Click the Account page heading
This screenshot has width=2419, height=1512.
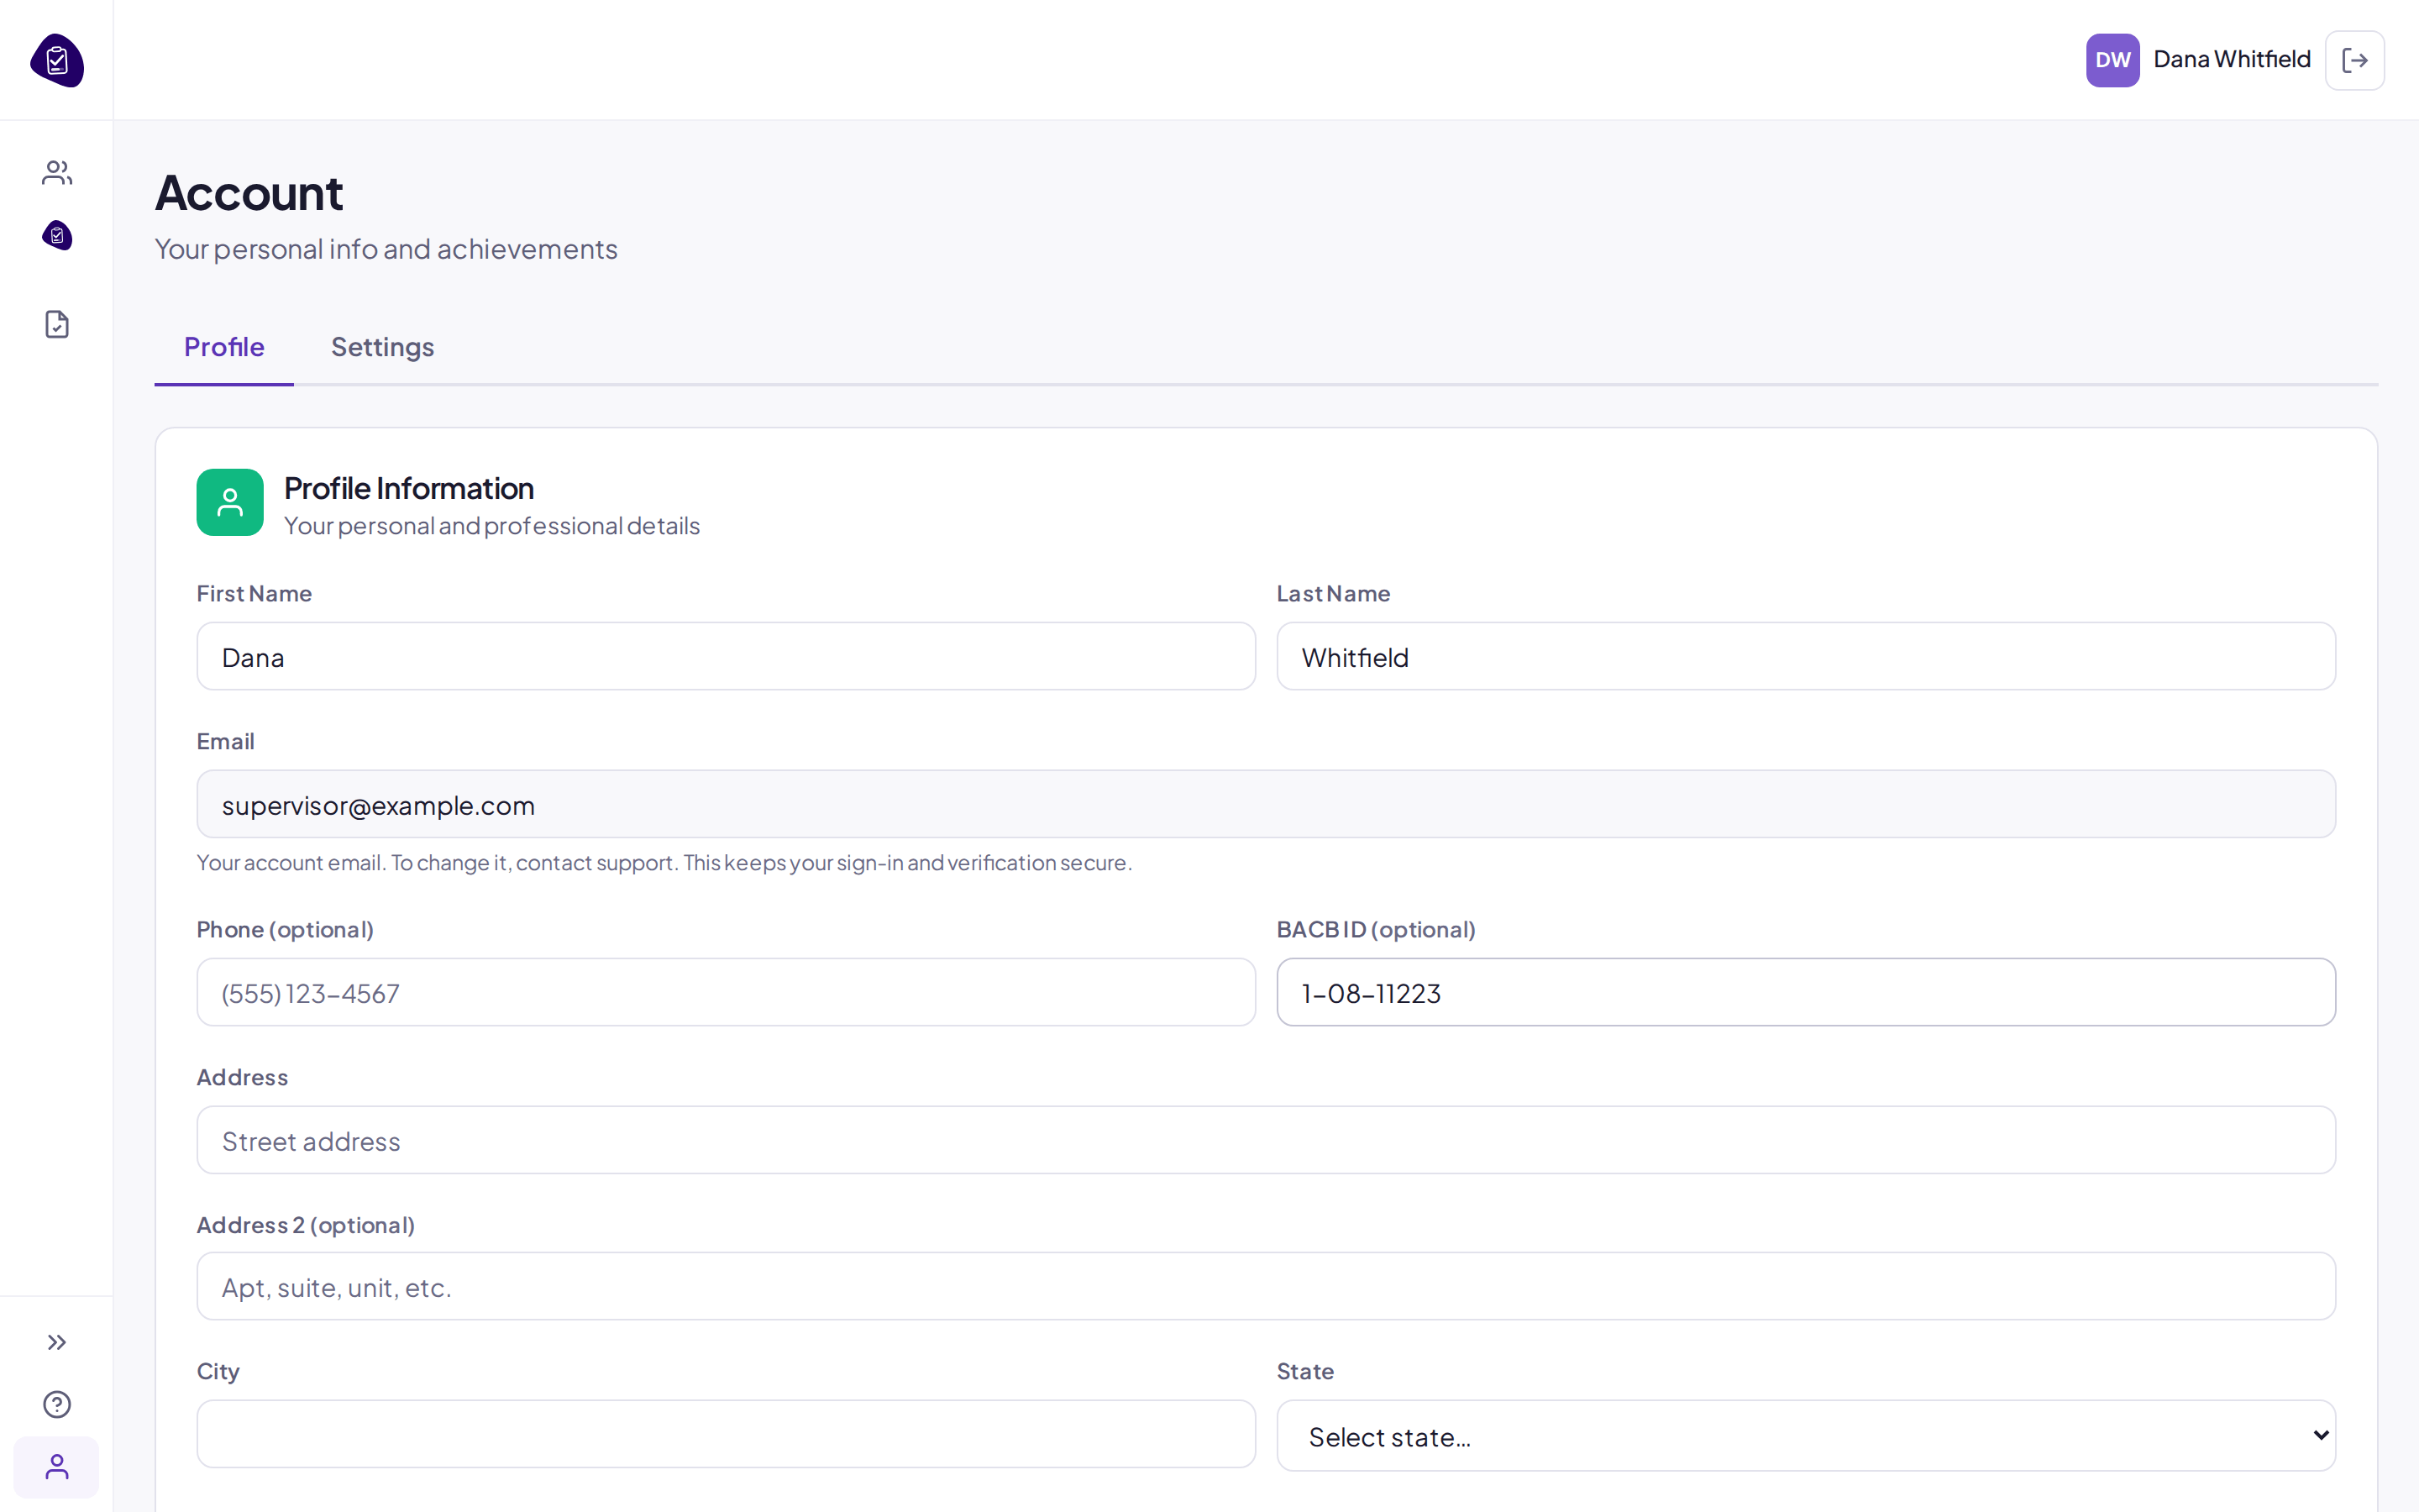(x=249, y=193)
